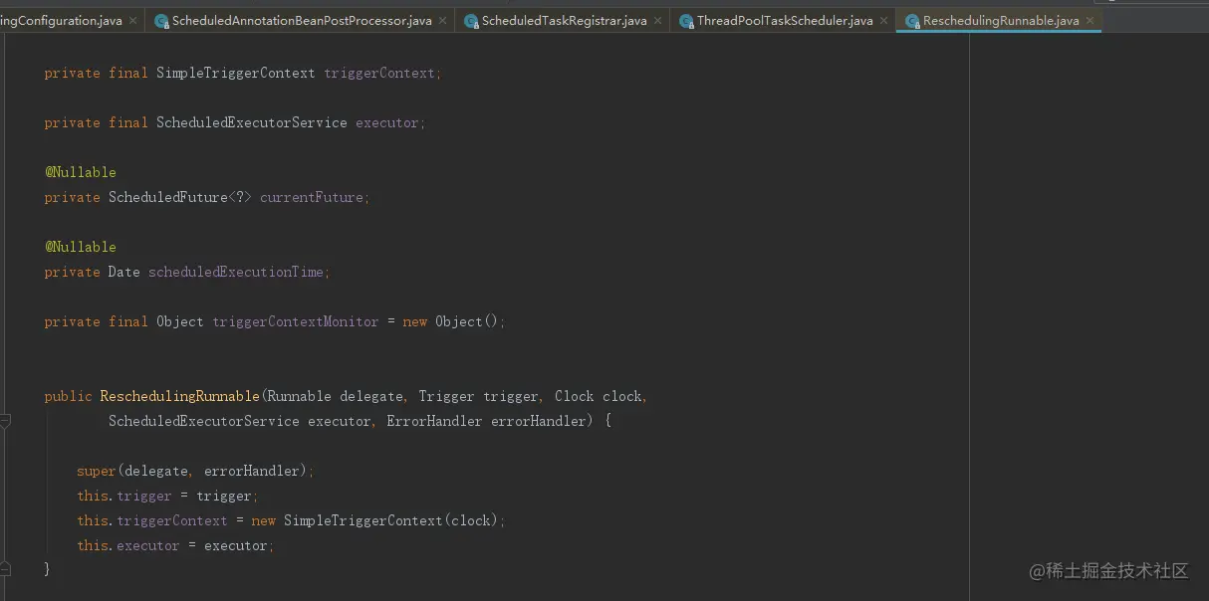This screenshot has width=1209, height=601.
Task: Click ScheduledExecutorService in executor field declaration
Action: [x=252, y=122]
